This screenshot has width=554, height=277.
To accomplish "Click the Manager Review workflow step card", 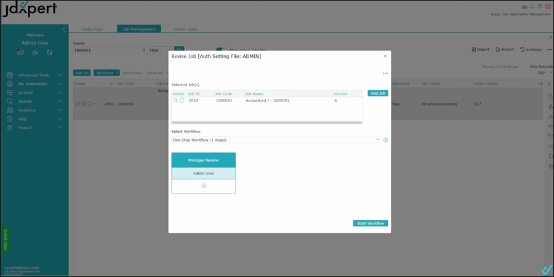I will click(x=203, y=160).
